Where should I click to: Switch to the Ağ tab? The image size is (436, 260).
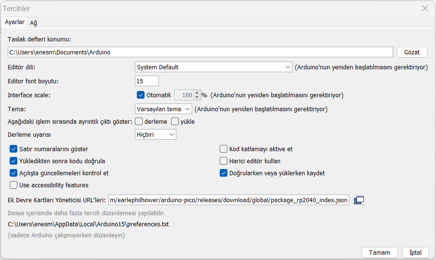[x=34, y=23]
